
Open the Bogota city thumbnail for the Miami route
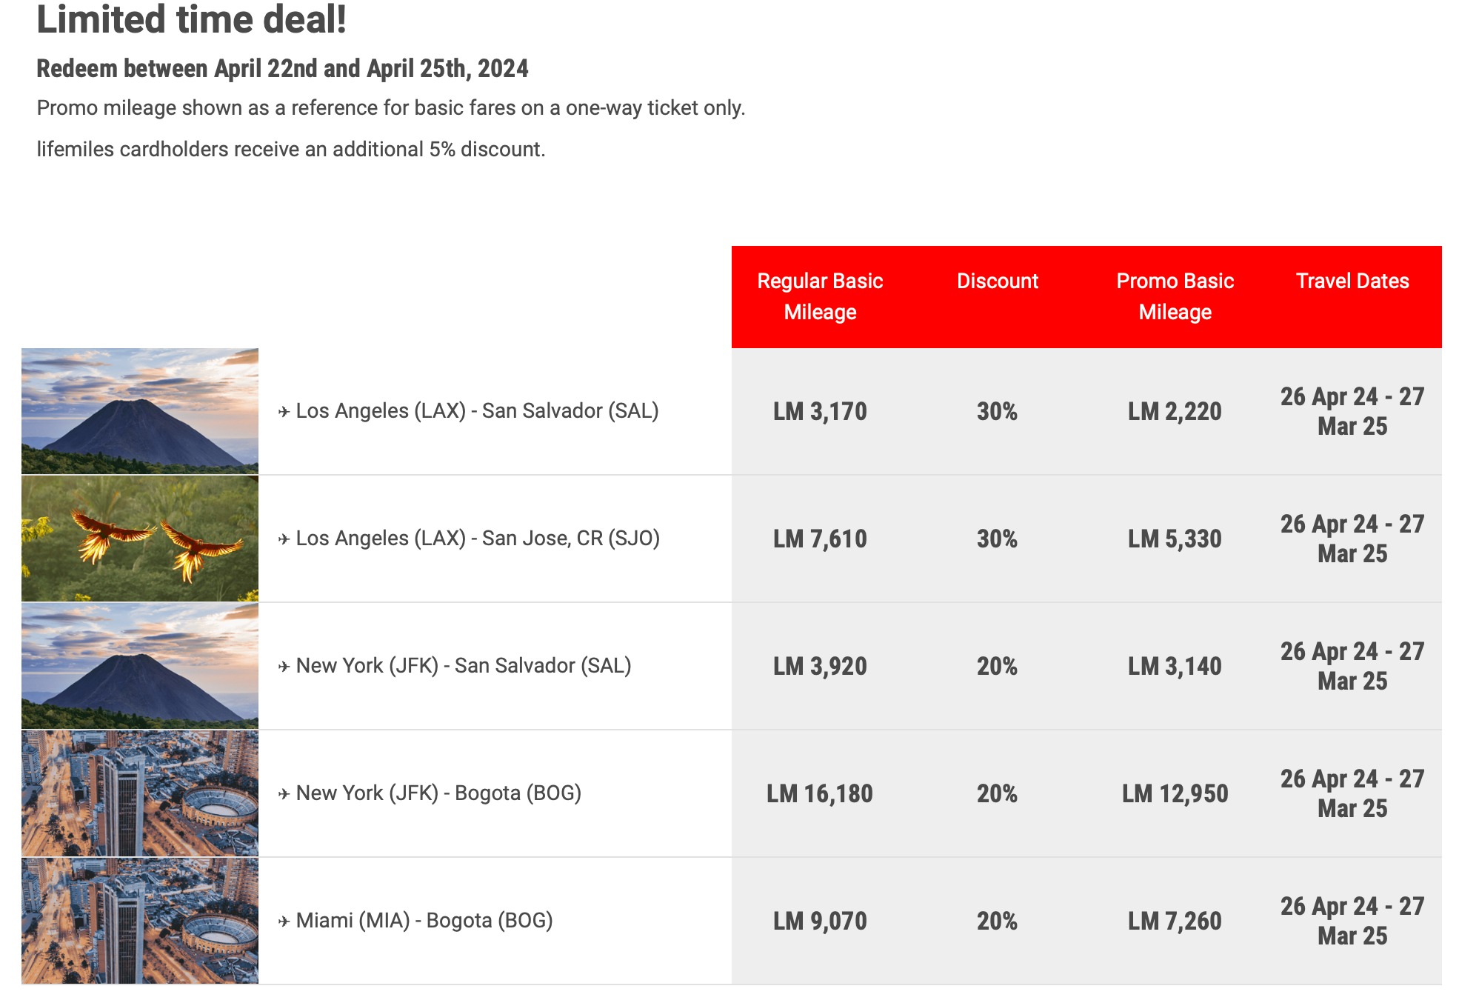tap(140, 921)
